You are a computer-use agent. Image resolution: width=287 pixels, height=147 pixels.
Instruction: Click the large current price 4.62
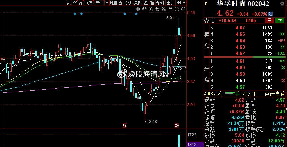pos(225,13)
